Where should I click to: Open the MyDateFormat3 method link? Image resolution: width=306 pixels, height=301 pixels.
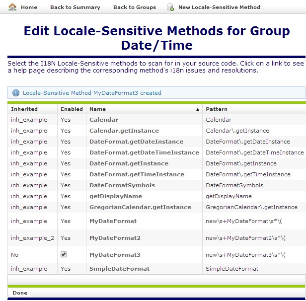coord(115,255)
